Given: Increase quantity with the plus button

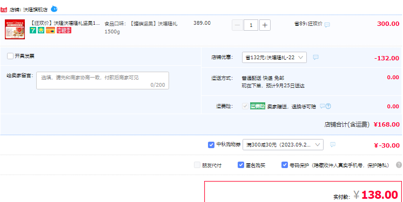Looking at the screenshot, I should 265,25.
